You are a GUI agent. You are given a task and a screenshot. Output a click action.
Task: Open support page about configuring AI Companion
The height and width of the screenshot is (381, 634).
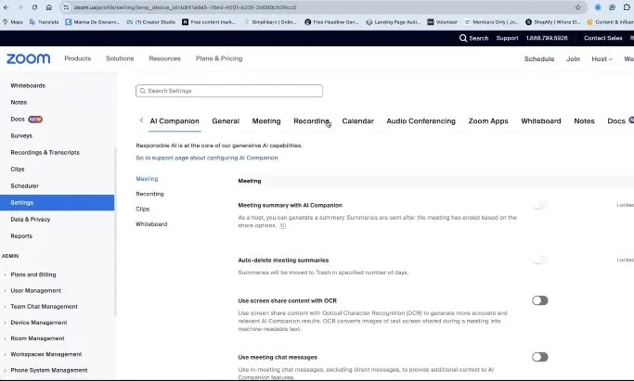coord(207,158)
